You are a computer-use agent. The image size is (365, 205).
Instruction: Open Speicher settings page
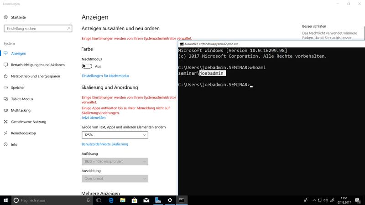click(x=18, y=87)
